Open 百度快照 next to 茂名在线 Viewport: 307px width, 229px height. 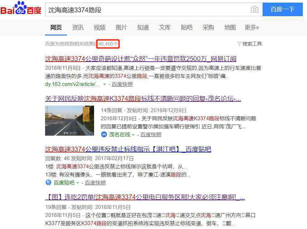point(151,135)
